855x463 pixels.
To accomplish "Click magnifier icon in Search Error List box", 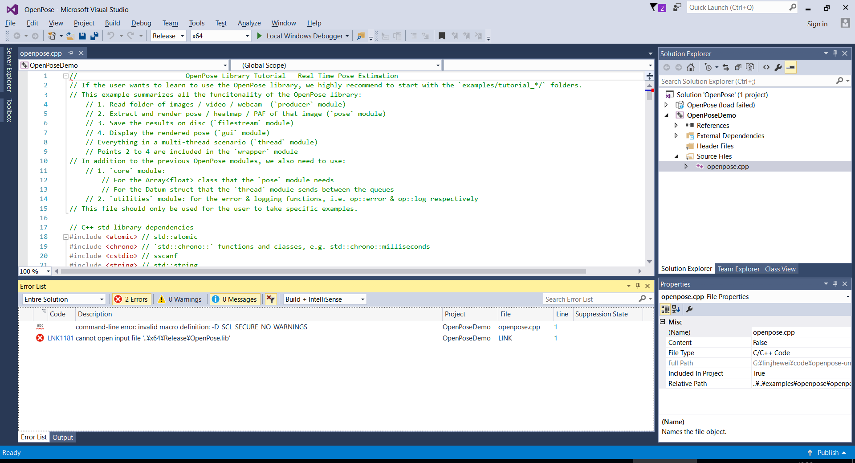I will [642, 299].
